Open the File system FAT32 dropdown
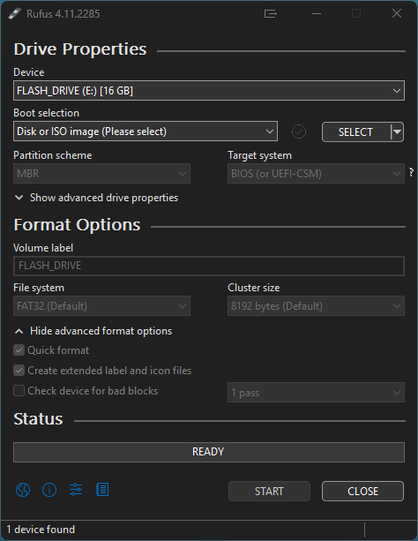 click(101, 306)
